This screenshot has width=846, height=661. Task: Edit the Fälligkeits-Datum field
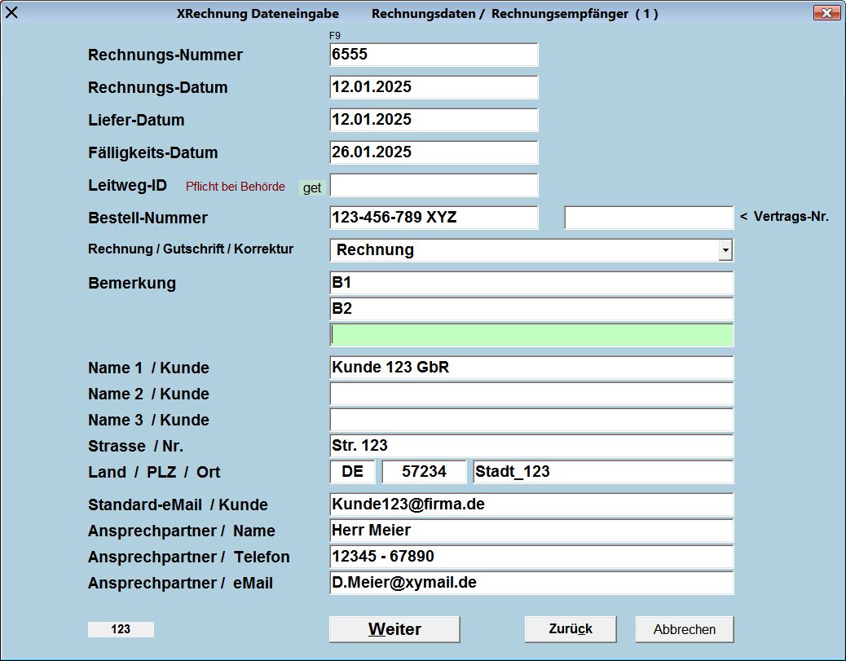click(x=434, y=152)
